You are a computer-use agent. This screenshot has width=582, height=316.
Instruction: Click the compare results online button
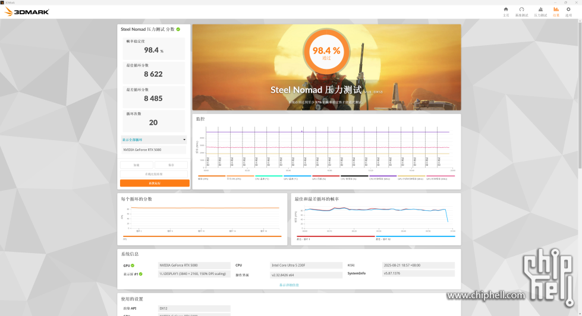(x=153, y=174)
